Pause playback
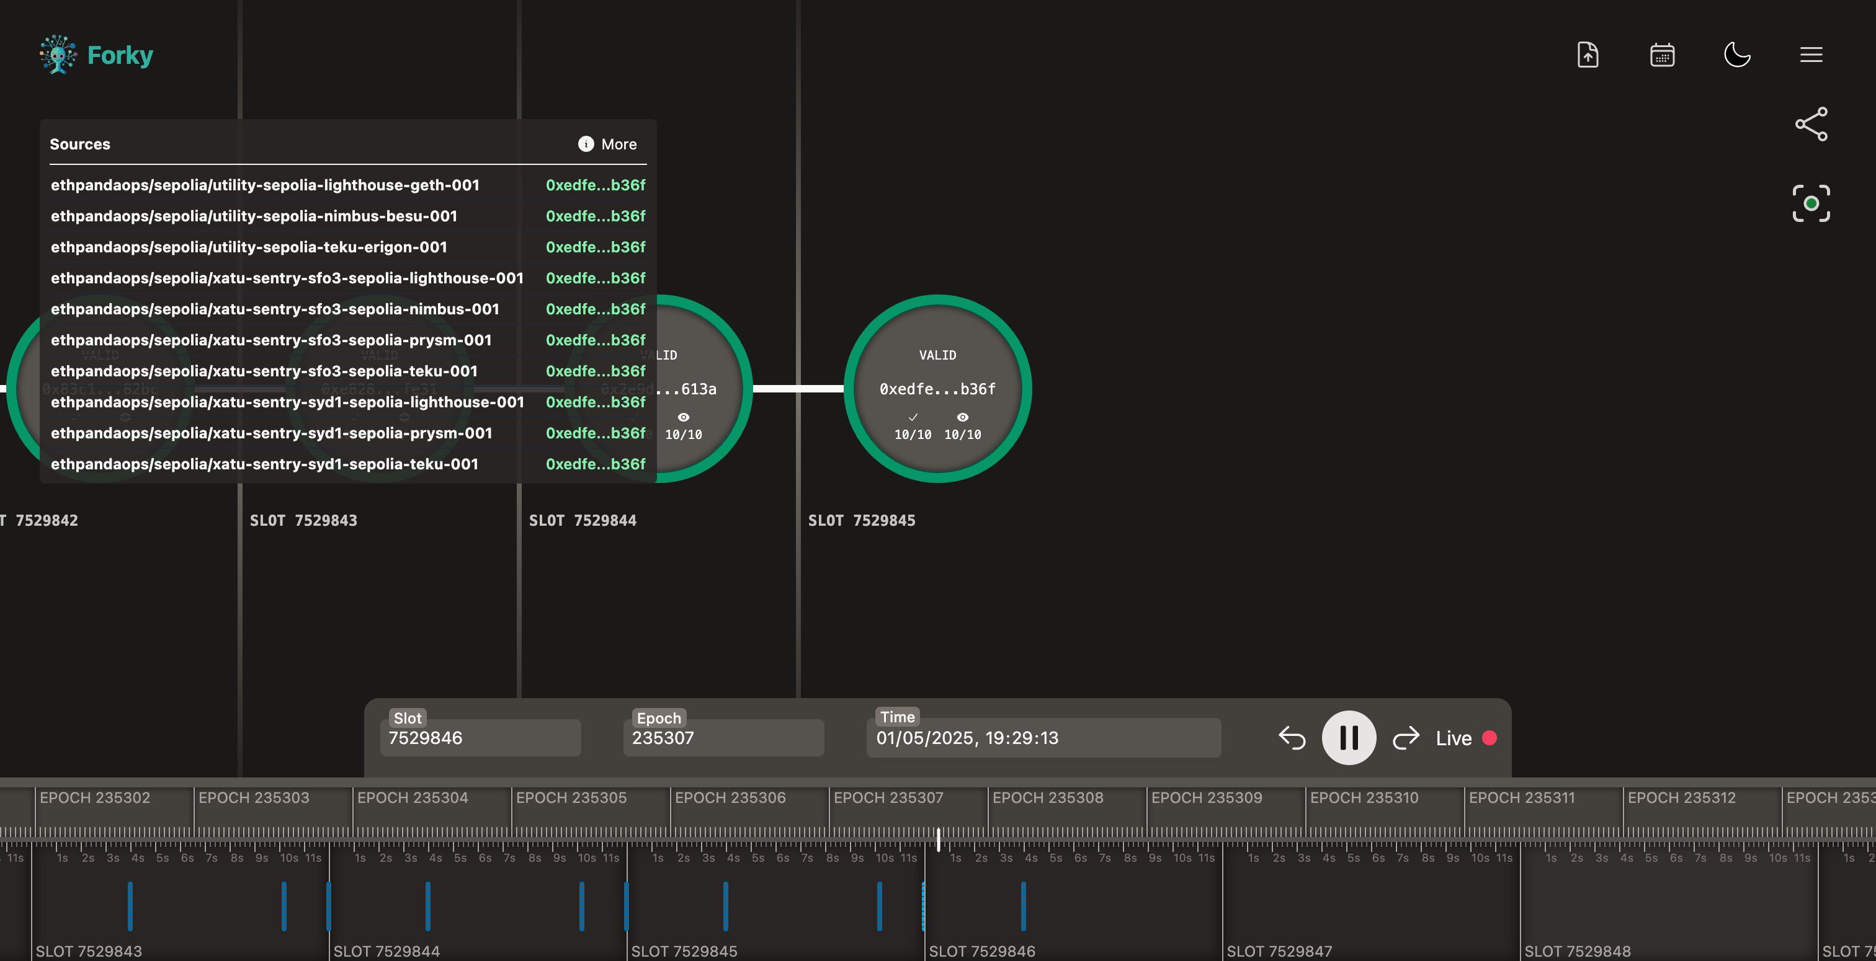Viewport: 1876px width, 961px height. (1349, 738)
